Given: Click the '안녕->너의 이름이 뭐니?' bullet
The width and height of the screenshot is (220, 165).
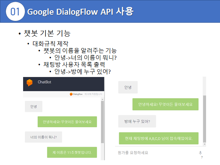Looking at the screenshot, I should (x=85, y=58).
